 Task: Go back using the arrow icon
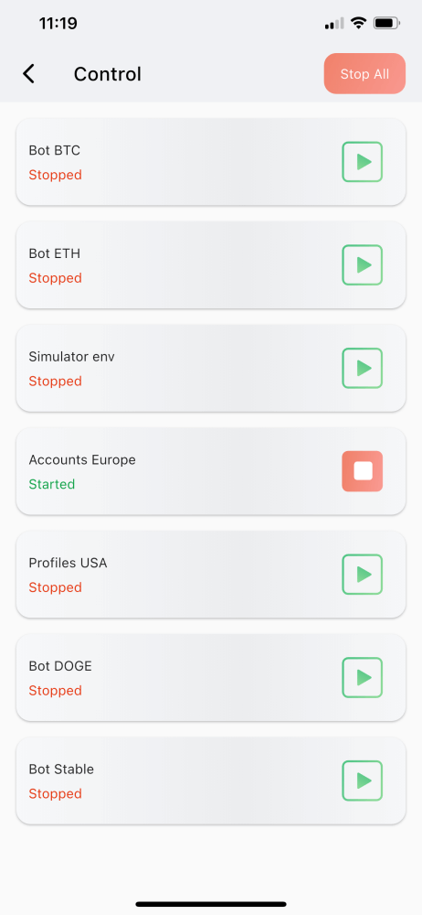pos(28,74)
